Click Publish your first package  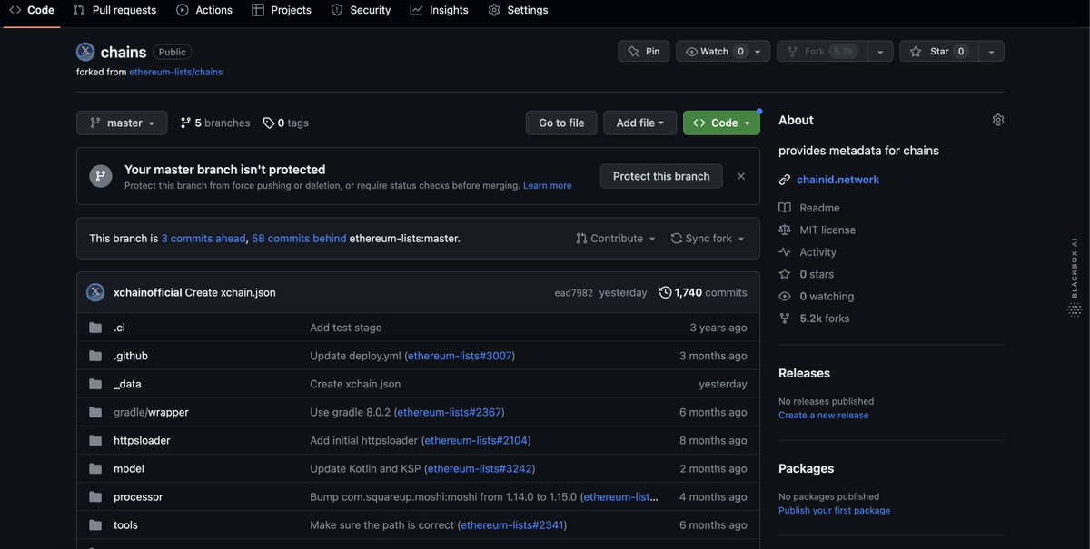tap(834, 510)
